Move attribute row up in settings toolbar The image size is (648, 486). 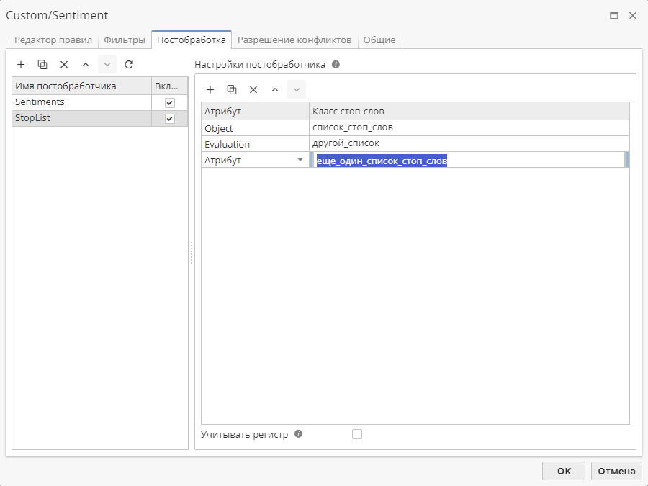click(x=275, y=90)
